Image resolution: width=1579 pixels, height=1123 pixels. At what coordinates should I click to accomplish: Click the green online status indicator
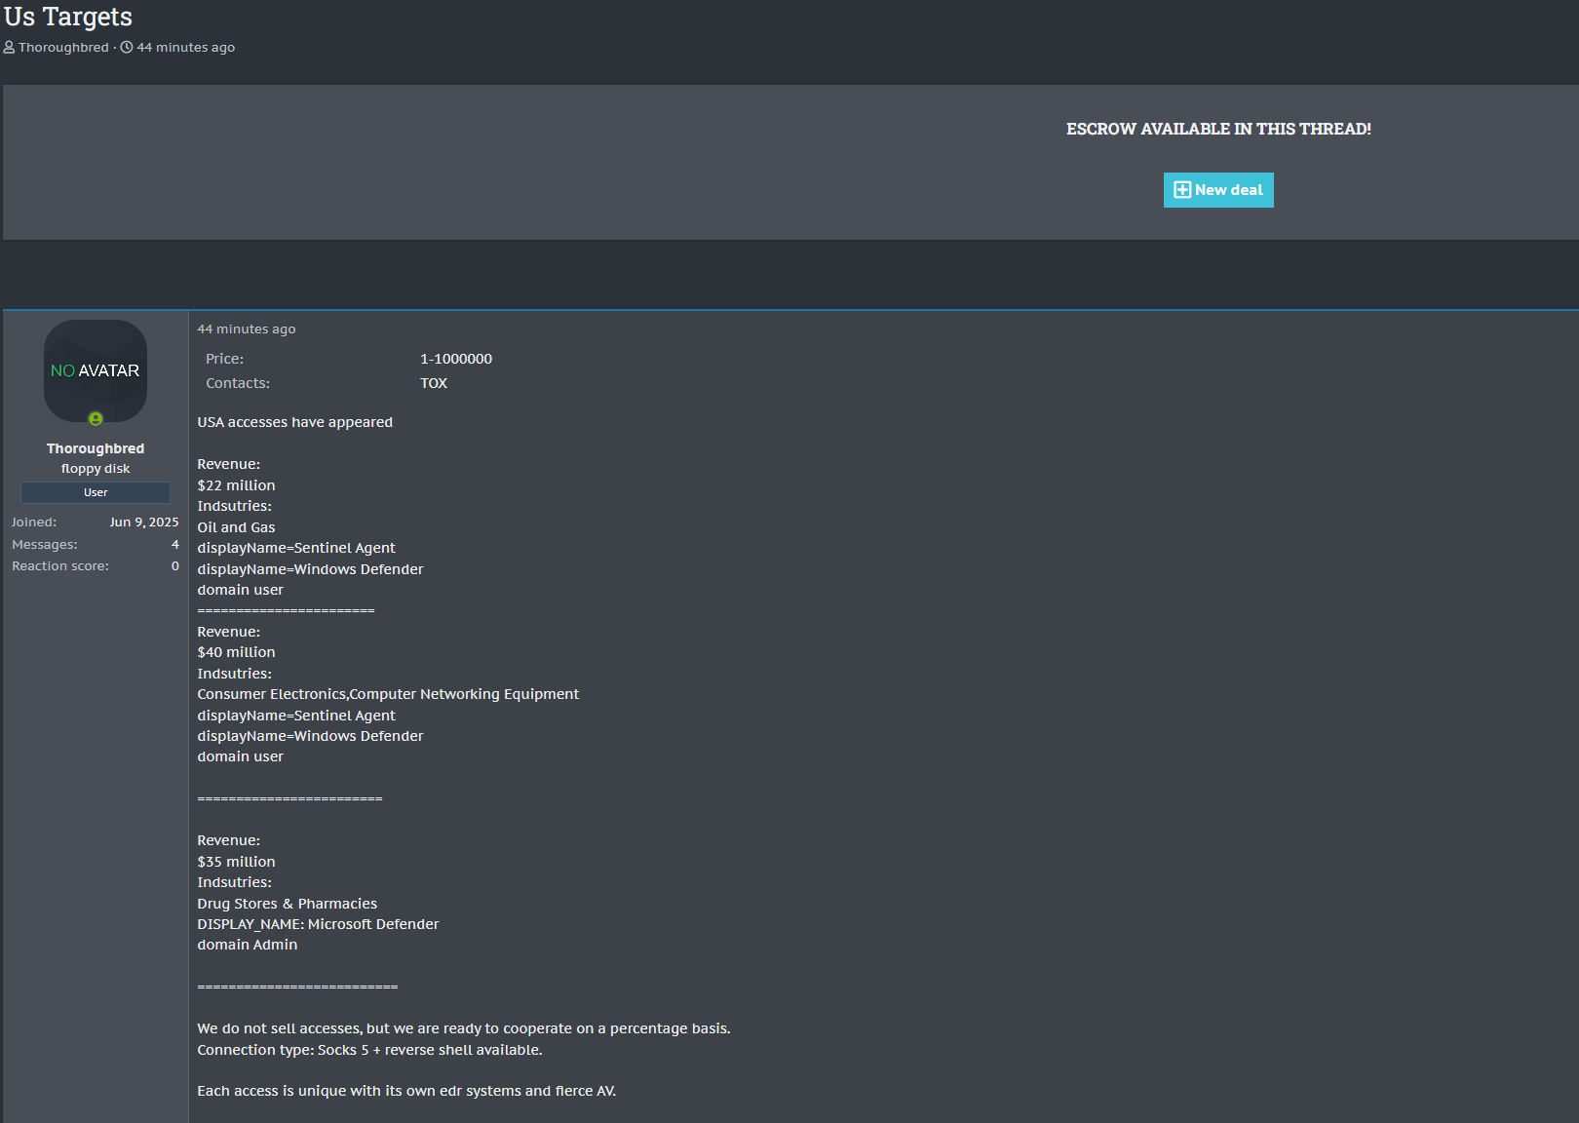click(x=96, y=419)
